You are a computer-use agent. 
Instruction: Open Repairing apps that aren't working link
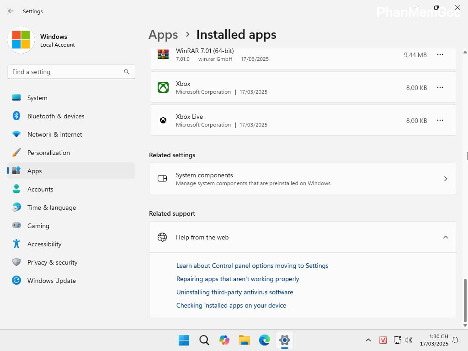point(238,279)
